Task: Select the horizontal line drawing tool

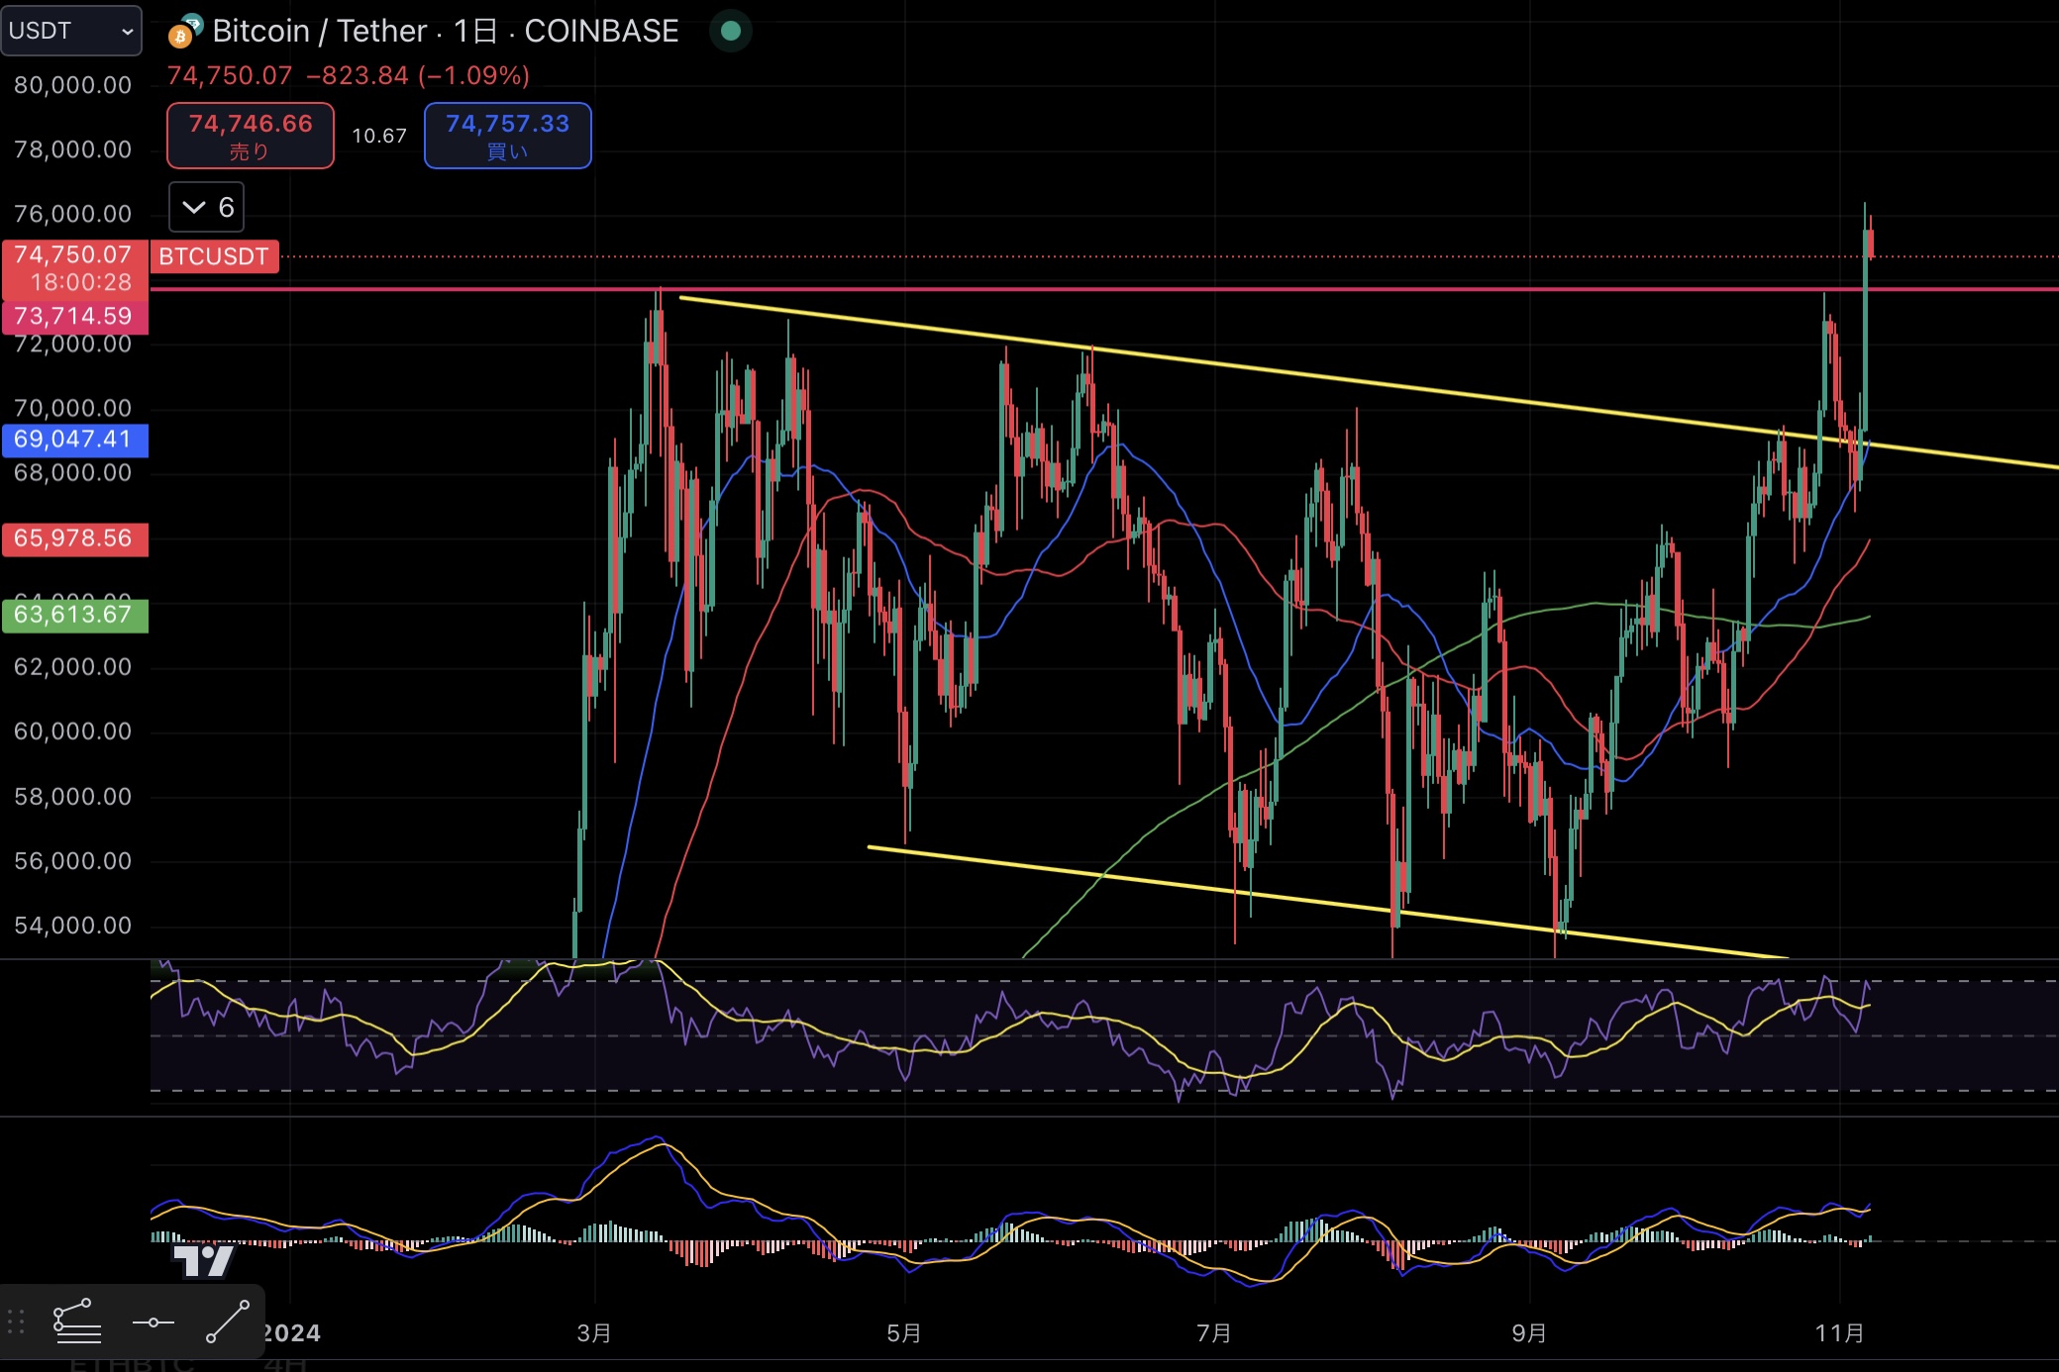Action: (x=153, y=1322)
